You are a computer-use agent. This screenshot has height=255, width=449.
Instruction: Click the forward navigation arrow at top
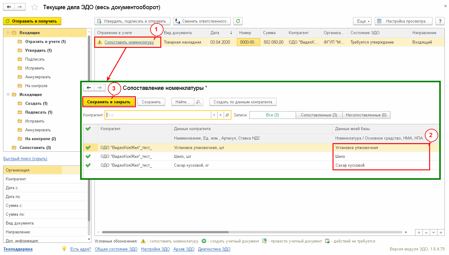[x=20, y=7]
